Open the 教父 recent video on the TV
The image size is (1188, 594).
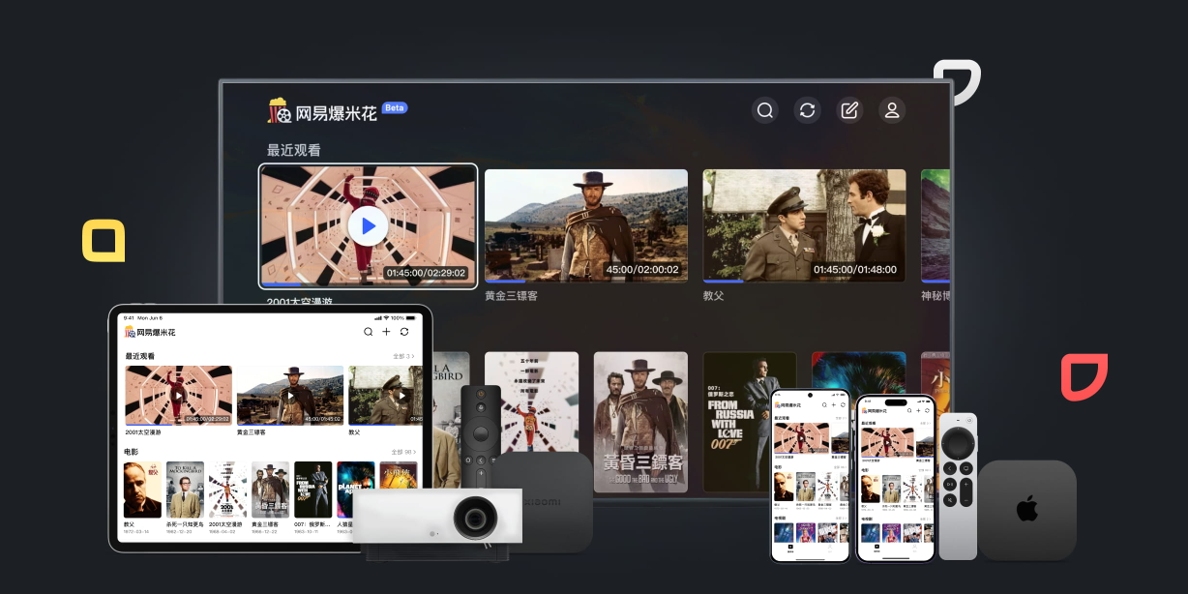coord(804,225)
